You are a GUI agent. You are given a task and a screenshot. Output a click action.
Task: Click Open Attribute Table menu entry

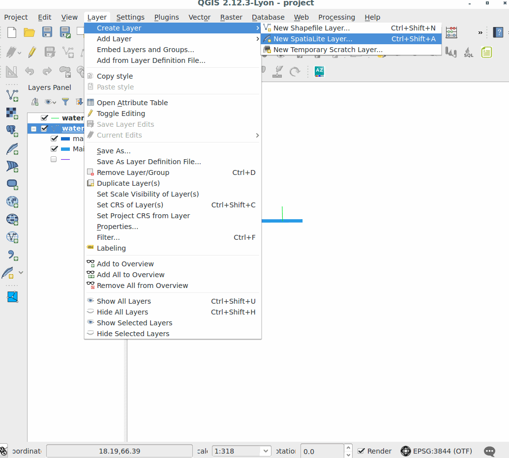(173, 103)
